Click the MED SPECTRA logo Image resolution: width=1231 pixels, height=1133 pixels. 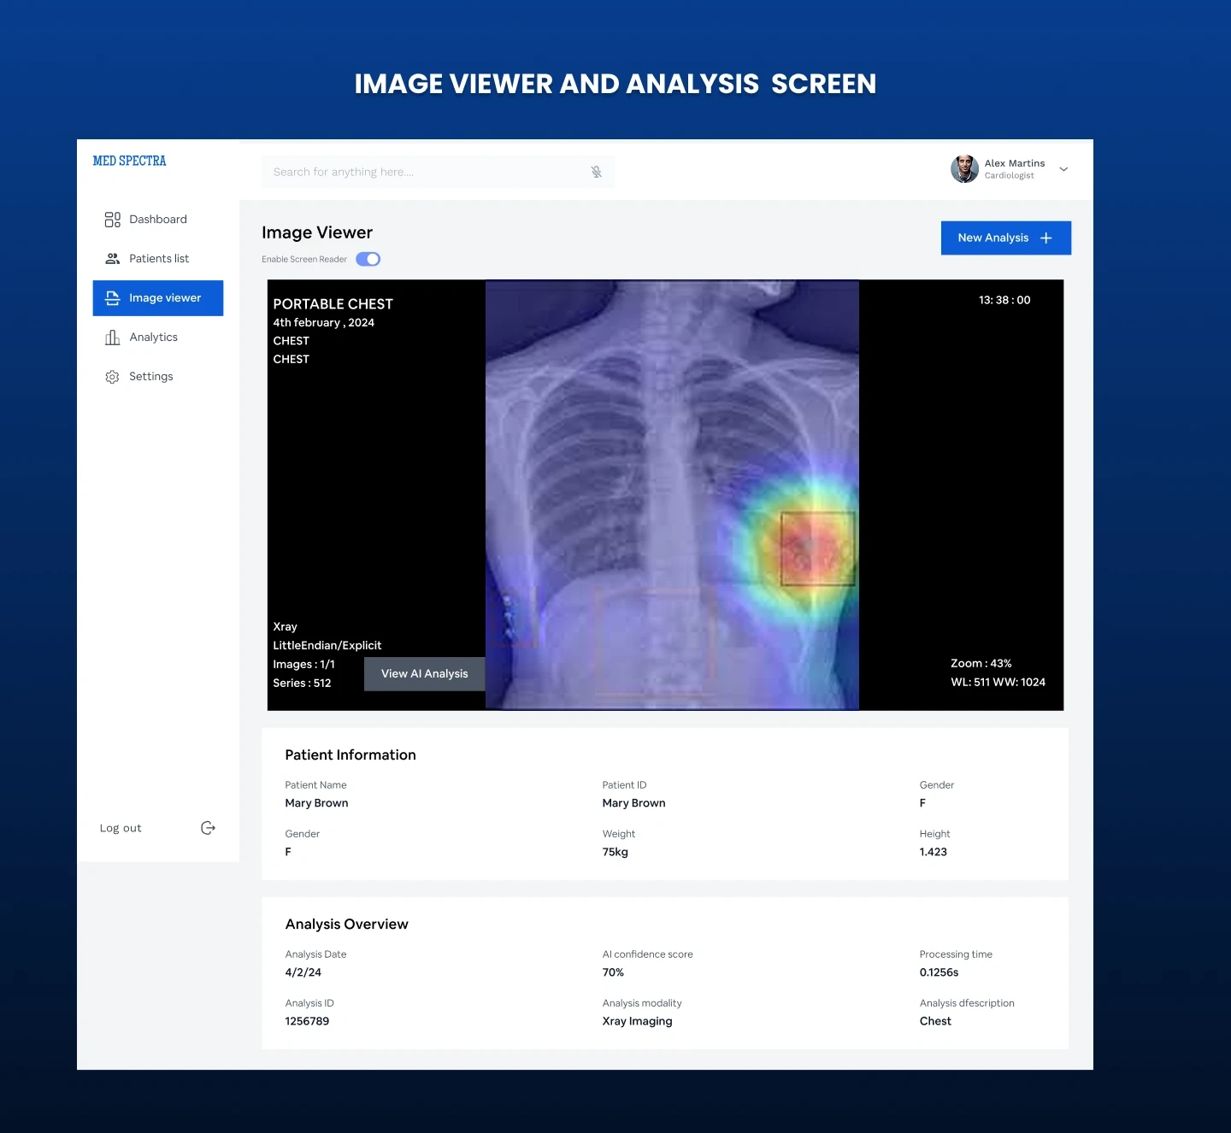pos(130,161)
